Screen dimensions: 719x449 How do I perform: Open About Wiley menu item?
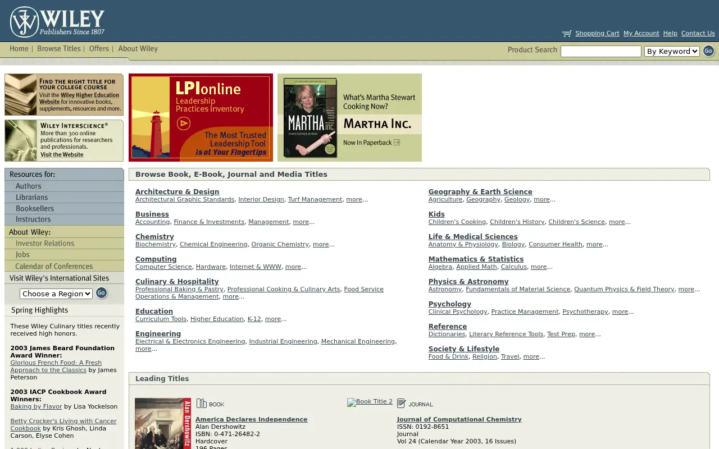[138, 49]
